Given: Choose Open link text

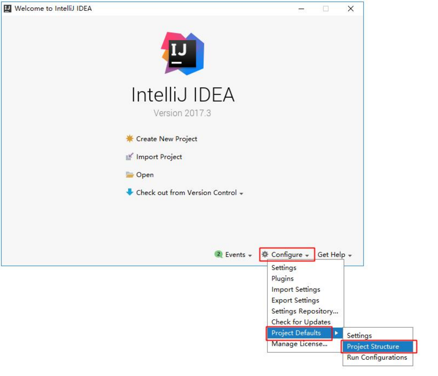Looking at the screenshot, I should pos(145,175).
